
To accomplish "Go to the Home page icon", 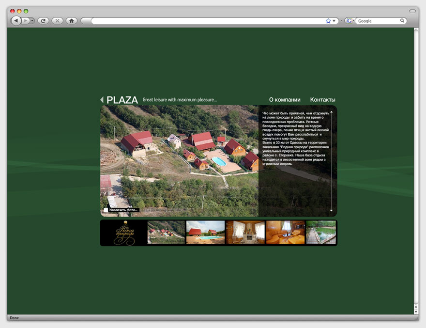I will click(71, 21).
